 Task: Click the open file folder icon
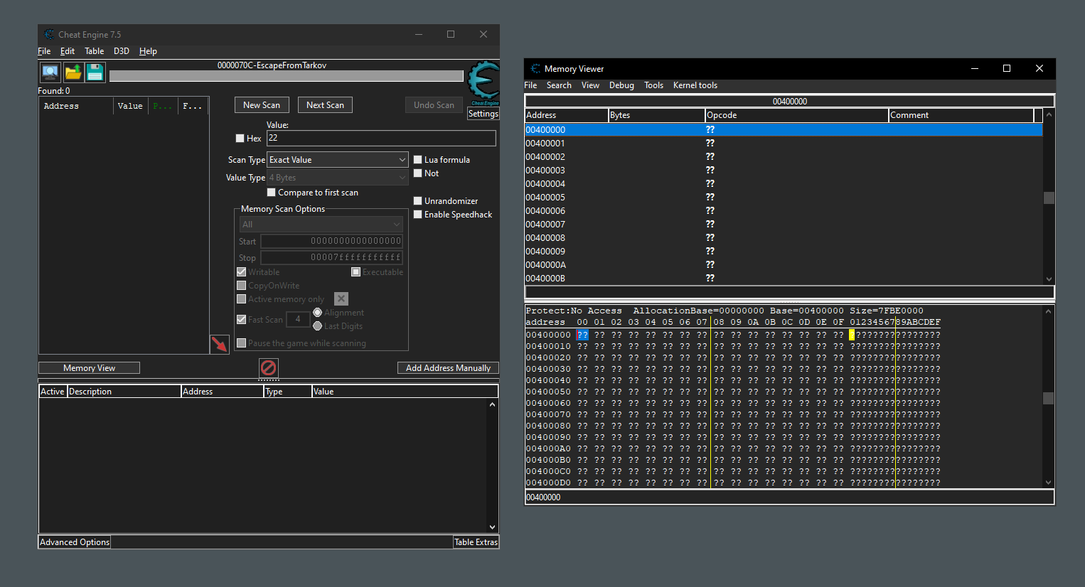pyautogui.click(x=73, y=72)
